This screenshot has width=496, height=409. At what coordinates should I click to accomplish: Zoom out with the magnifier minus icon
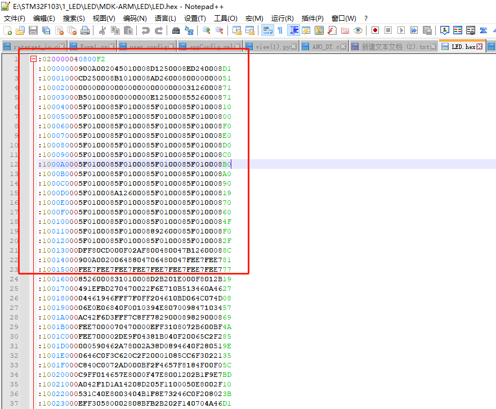pos(219,30)
